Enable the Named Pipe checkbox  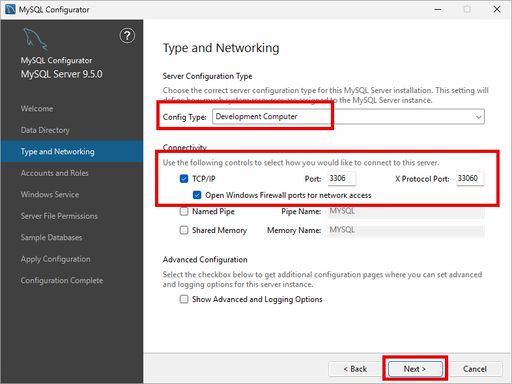click(x=184, y=212)
